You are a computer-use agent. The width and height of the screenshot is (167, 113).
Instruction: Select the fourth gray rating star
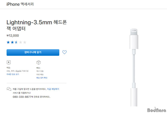(x=21, y=42)
